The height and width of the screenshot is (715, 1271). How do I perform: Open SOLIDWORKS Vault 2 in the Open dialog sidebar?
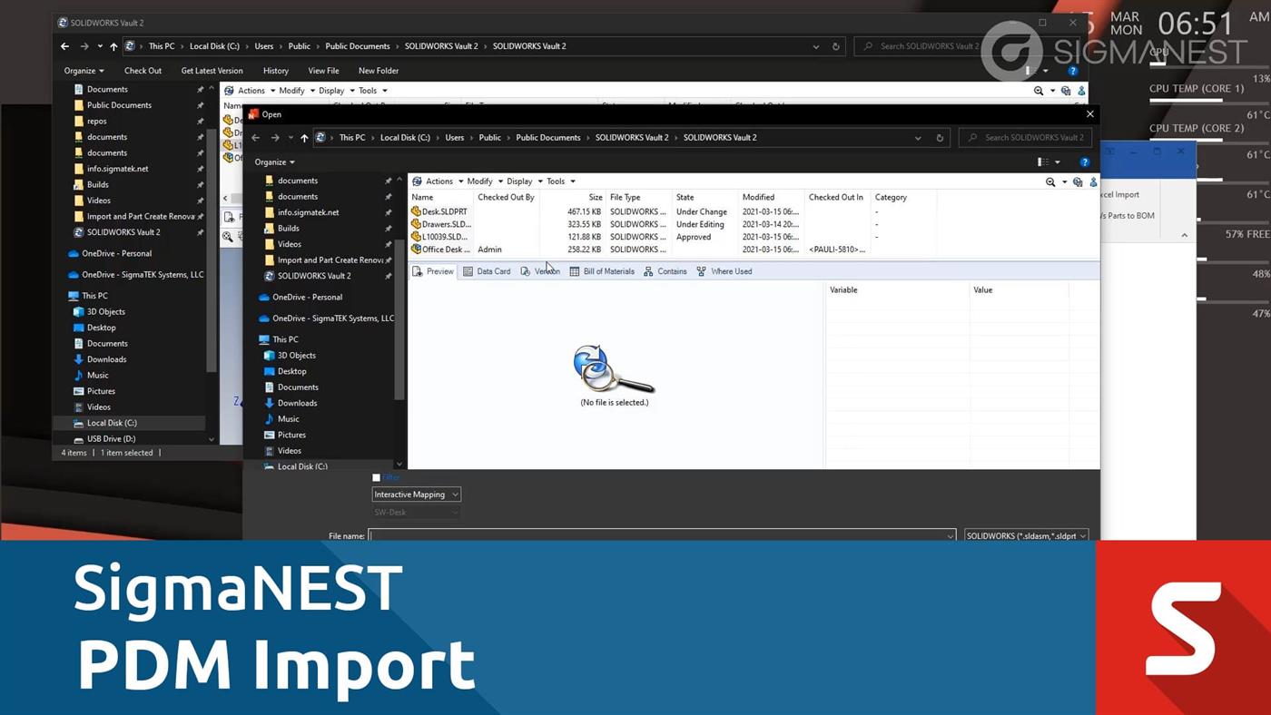[x=313, y=276]
